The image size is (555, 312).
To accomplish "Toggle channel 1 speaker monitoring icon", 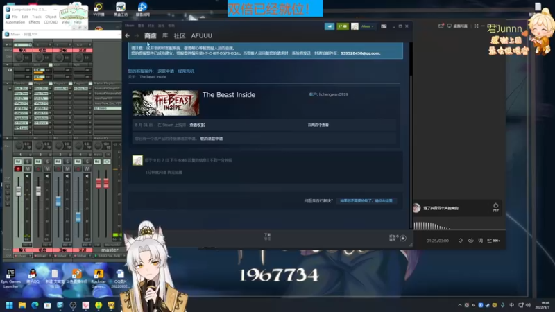I will click(27, 176).
